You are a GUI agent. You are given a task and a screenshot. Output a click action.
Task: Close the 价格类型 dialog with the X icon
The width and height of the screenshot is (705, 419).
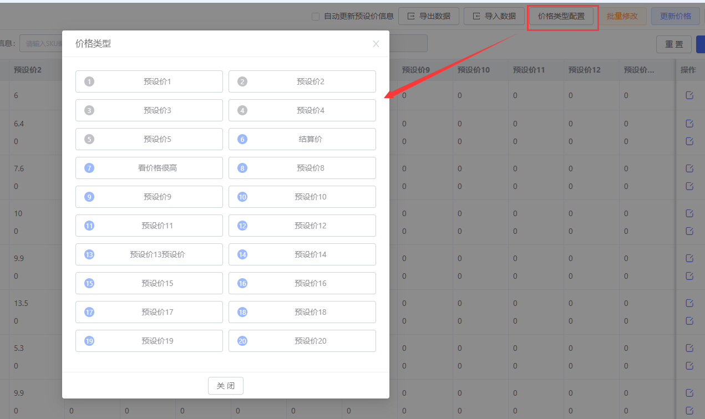point(376,44)
